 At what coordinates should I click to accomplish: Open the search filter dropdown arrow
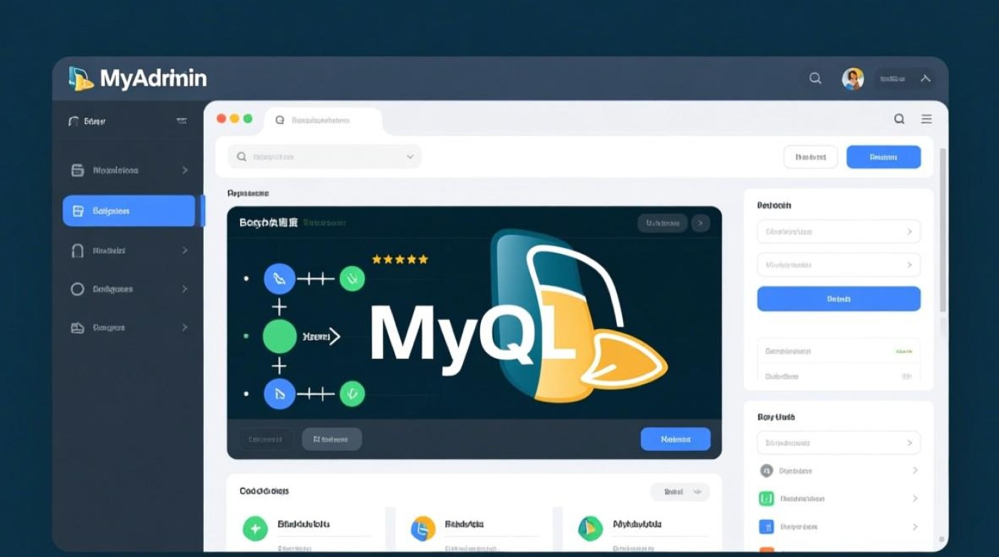410,157
